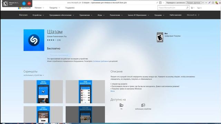The height and width of the screenshot is (124, 221).
Task: Click Sign in
Action: pos(199,8)
